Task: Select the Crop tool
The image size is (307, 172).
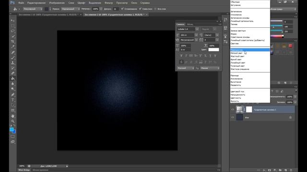Action: coord(13,42)
